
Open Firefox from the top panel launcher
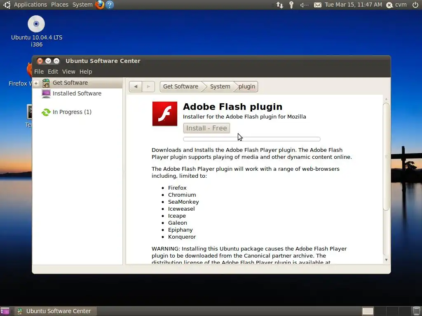(100, 5)
